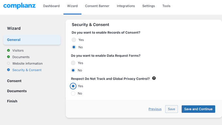The image size is (222, 125).
Task: Expand the Documents wizard section
Action: point(17,91)
